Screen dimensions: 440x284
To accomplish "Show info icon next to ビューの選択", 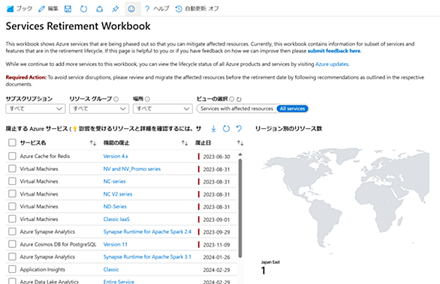I will [231, 99].
